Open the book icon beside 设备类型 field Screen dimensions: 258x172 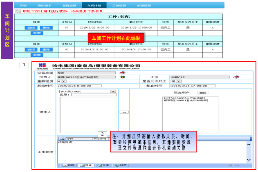point(122,72)
